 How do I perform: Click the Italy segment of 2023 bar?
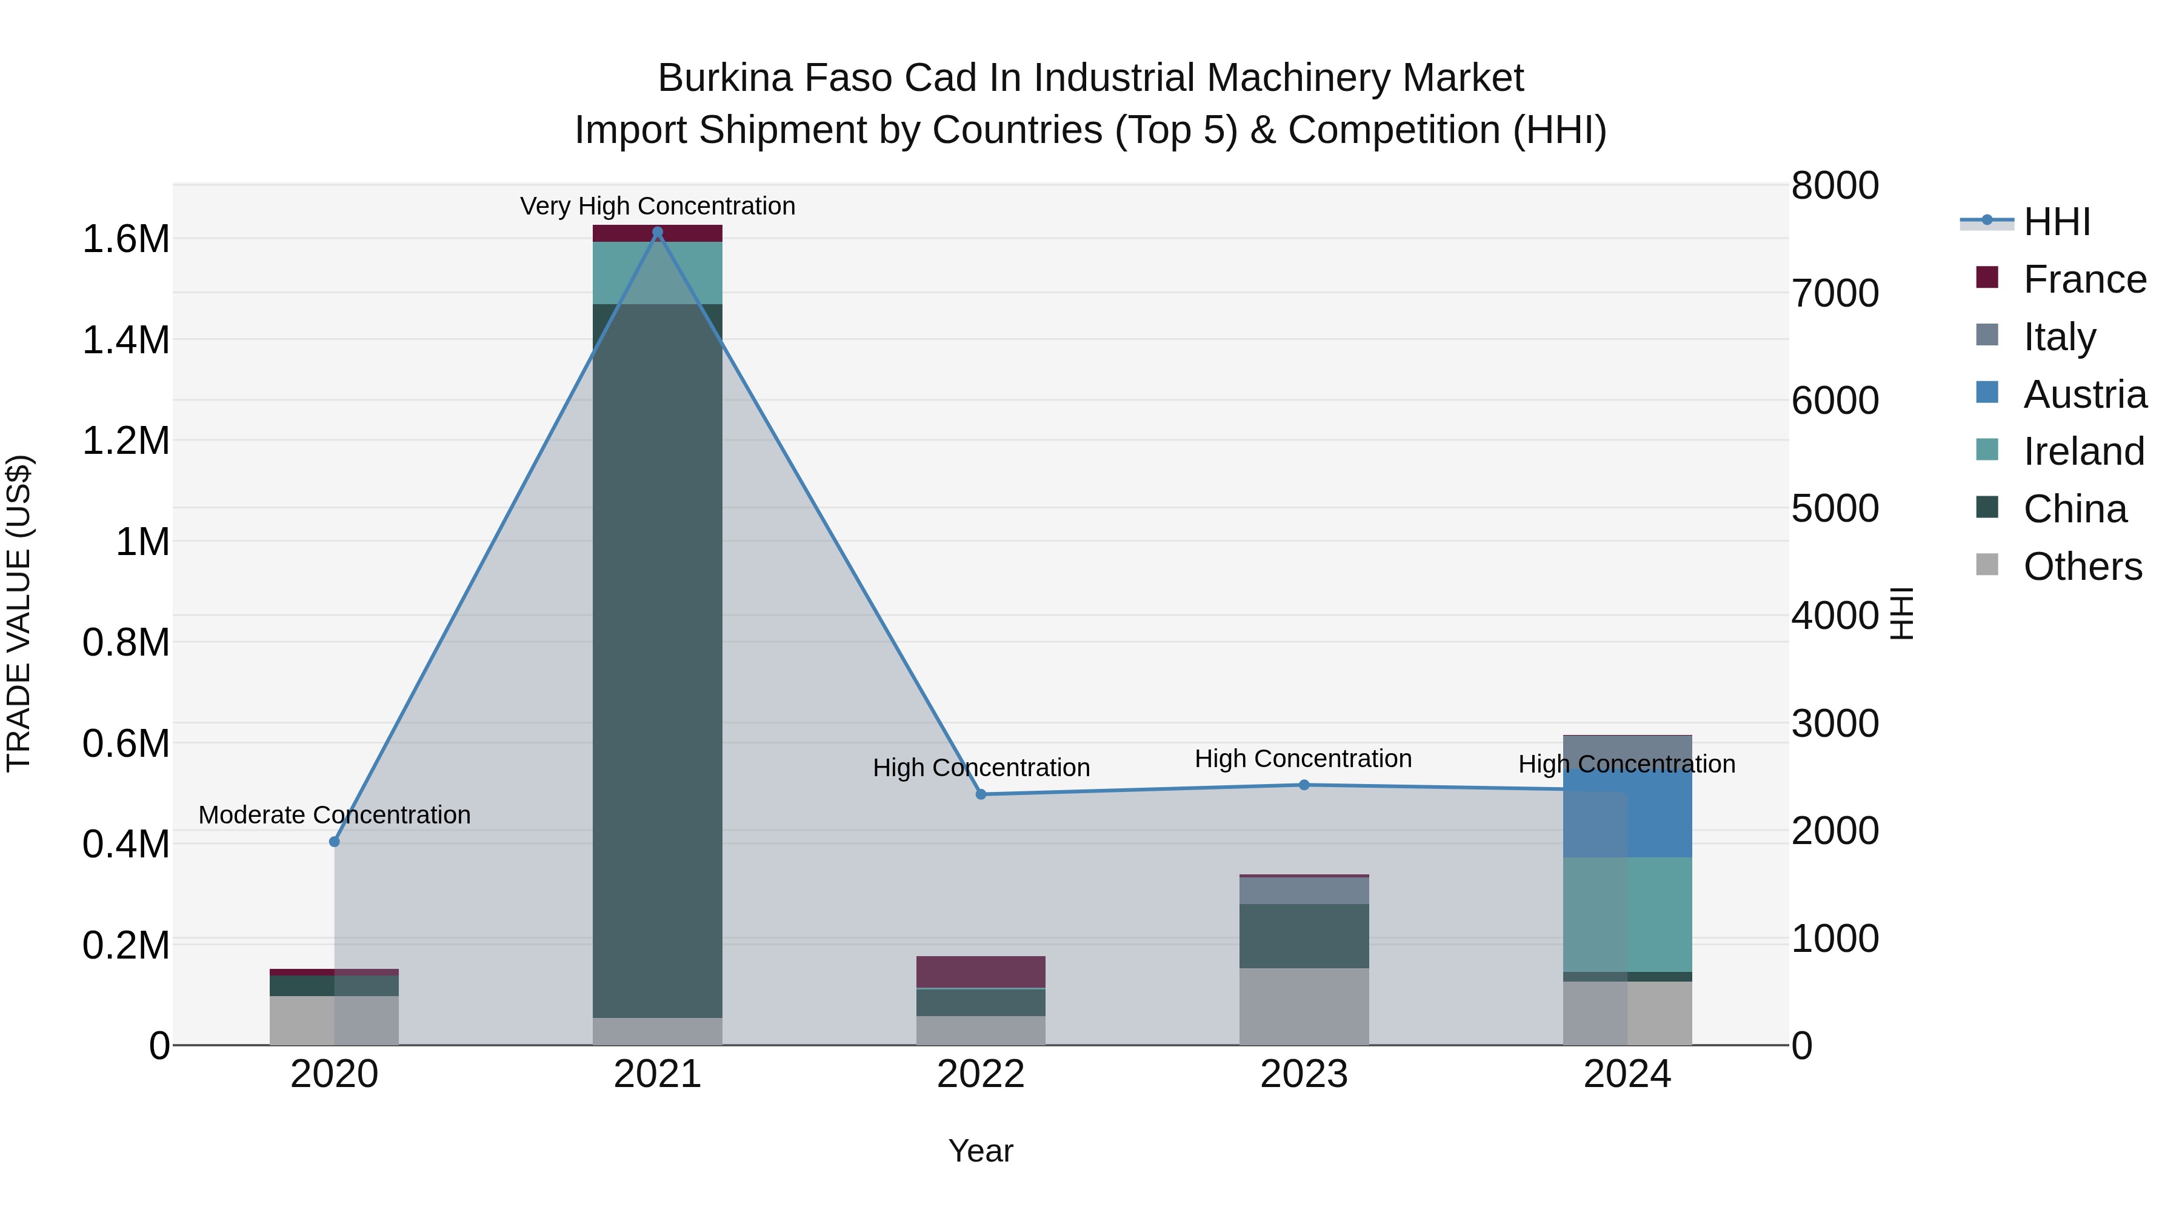[1304, 891]
